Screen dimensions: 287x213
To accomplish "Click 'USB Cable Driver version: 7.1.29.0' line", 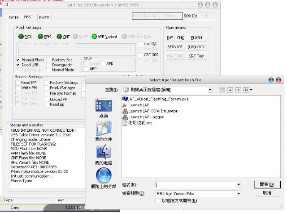I will 40,135.
